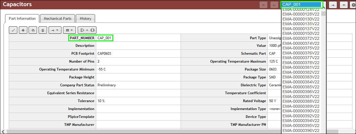Click the Schematic Part value CAP
Image resolution: width=356 pixels, height=134 pixels.
pyautogui.click(x=272, y=54)
